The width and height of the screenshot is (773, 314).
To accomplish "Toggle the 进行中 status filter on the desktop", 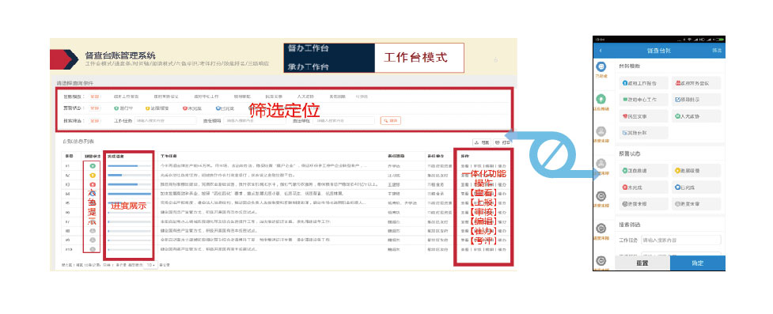I will click(x=123, y=108).
